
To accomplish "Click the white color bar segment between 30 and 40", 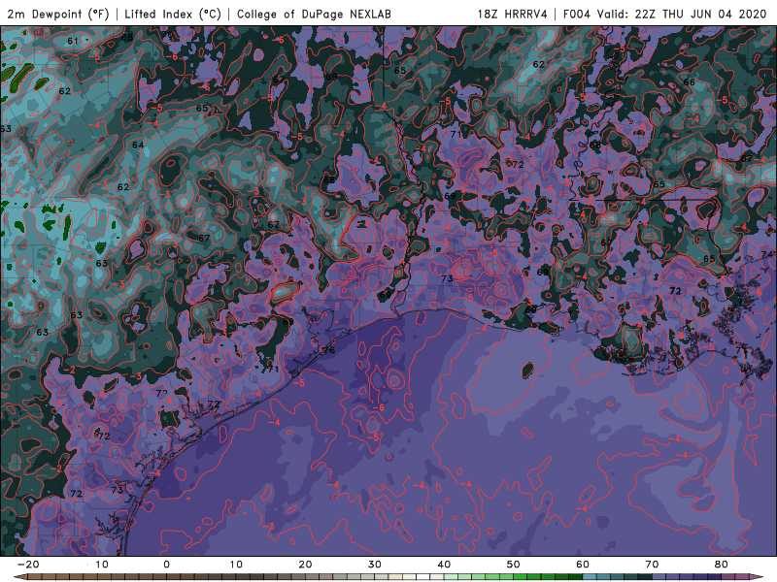I will tap(422, 577).
